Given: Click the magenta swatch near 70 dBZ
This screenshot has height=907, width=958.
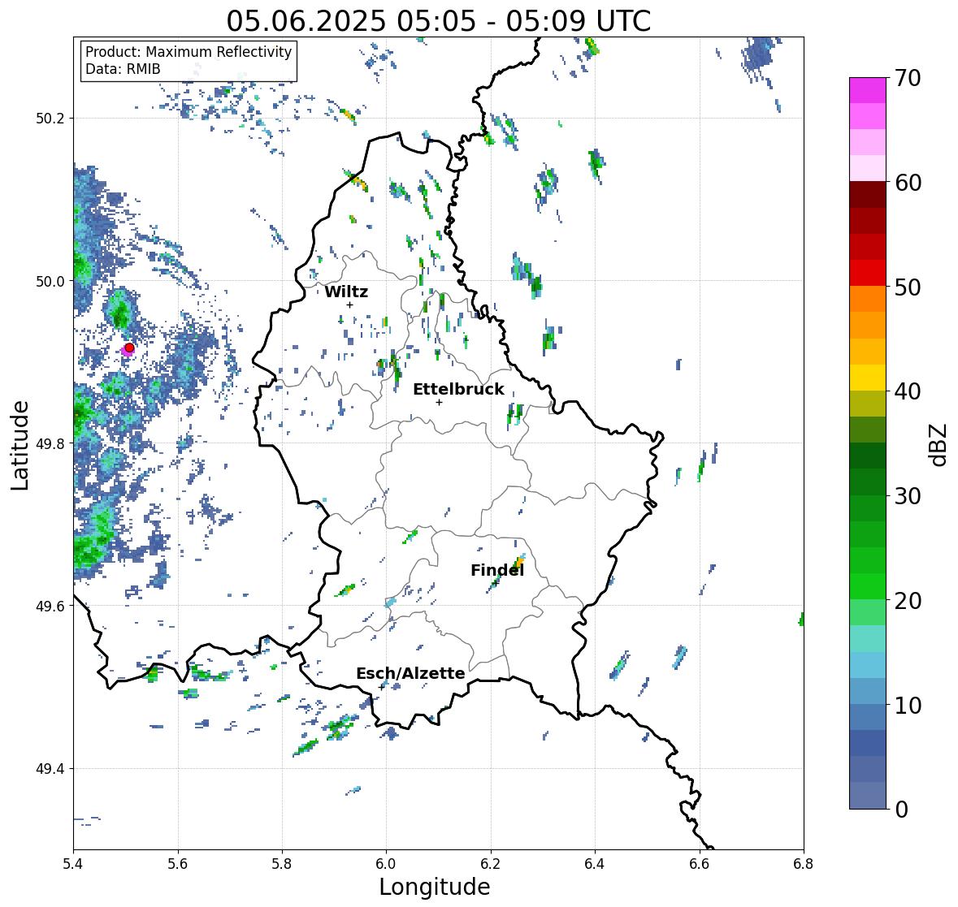Looking at the screenshot, I should (x=868, y=90).
